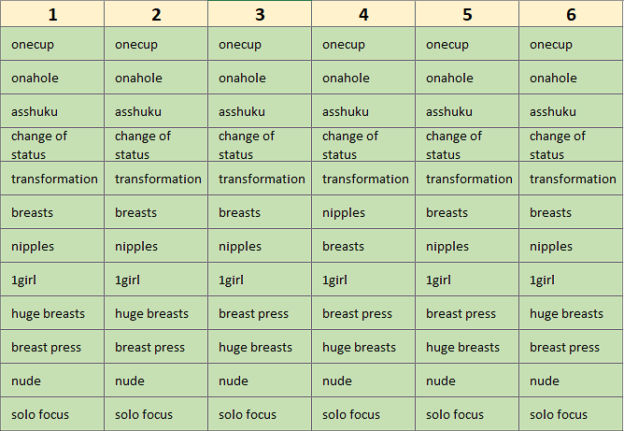This screenshot has width=624, height=431.
Task: Select header cell 3
Action: pyautogui.click(x=260, y=14)
